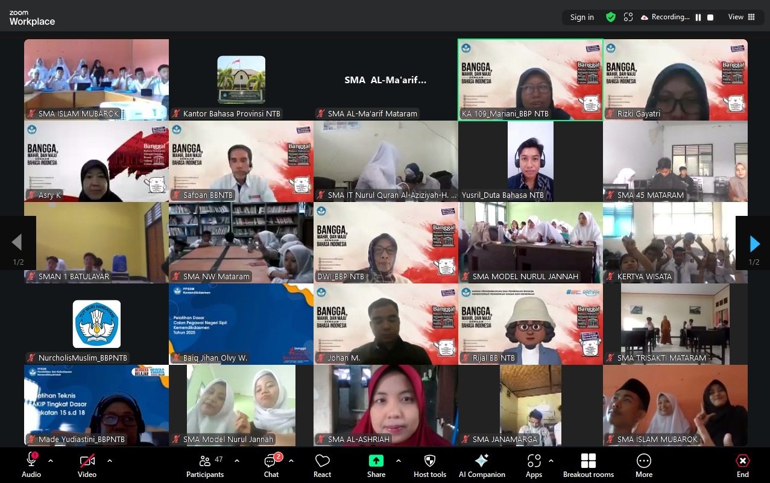Click the Sign in button
This screenshot has height=483, width=770.
(582, 17)
